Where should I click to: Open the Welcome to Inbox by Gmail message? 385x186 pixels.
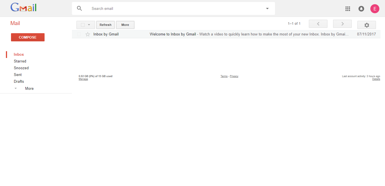point(226,34)
